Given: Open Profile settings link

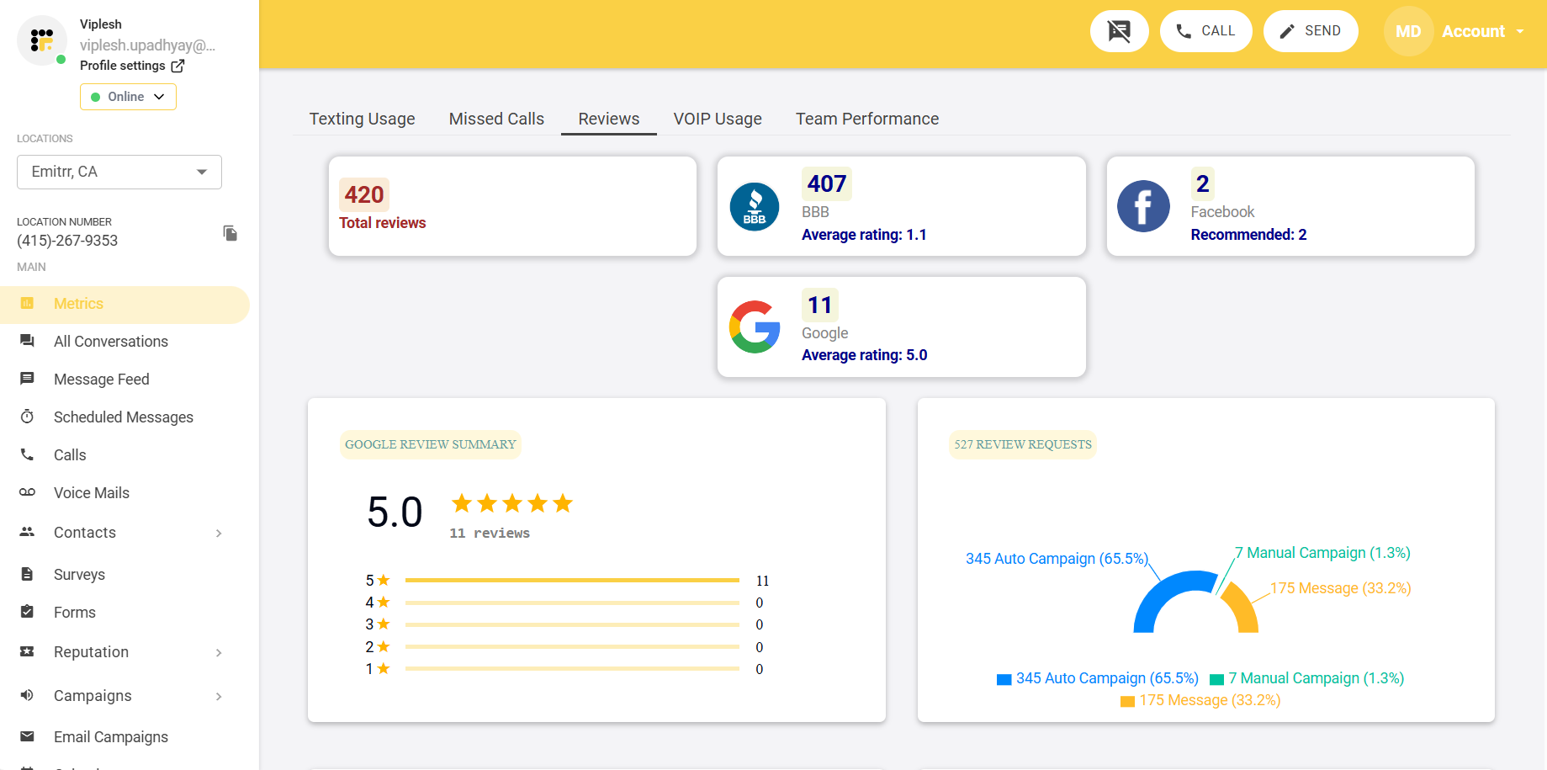Looking at the screenshot, I should (x=122, y=65).
